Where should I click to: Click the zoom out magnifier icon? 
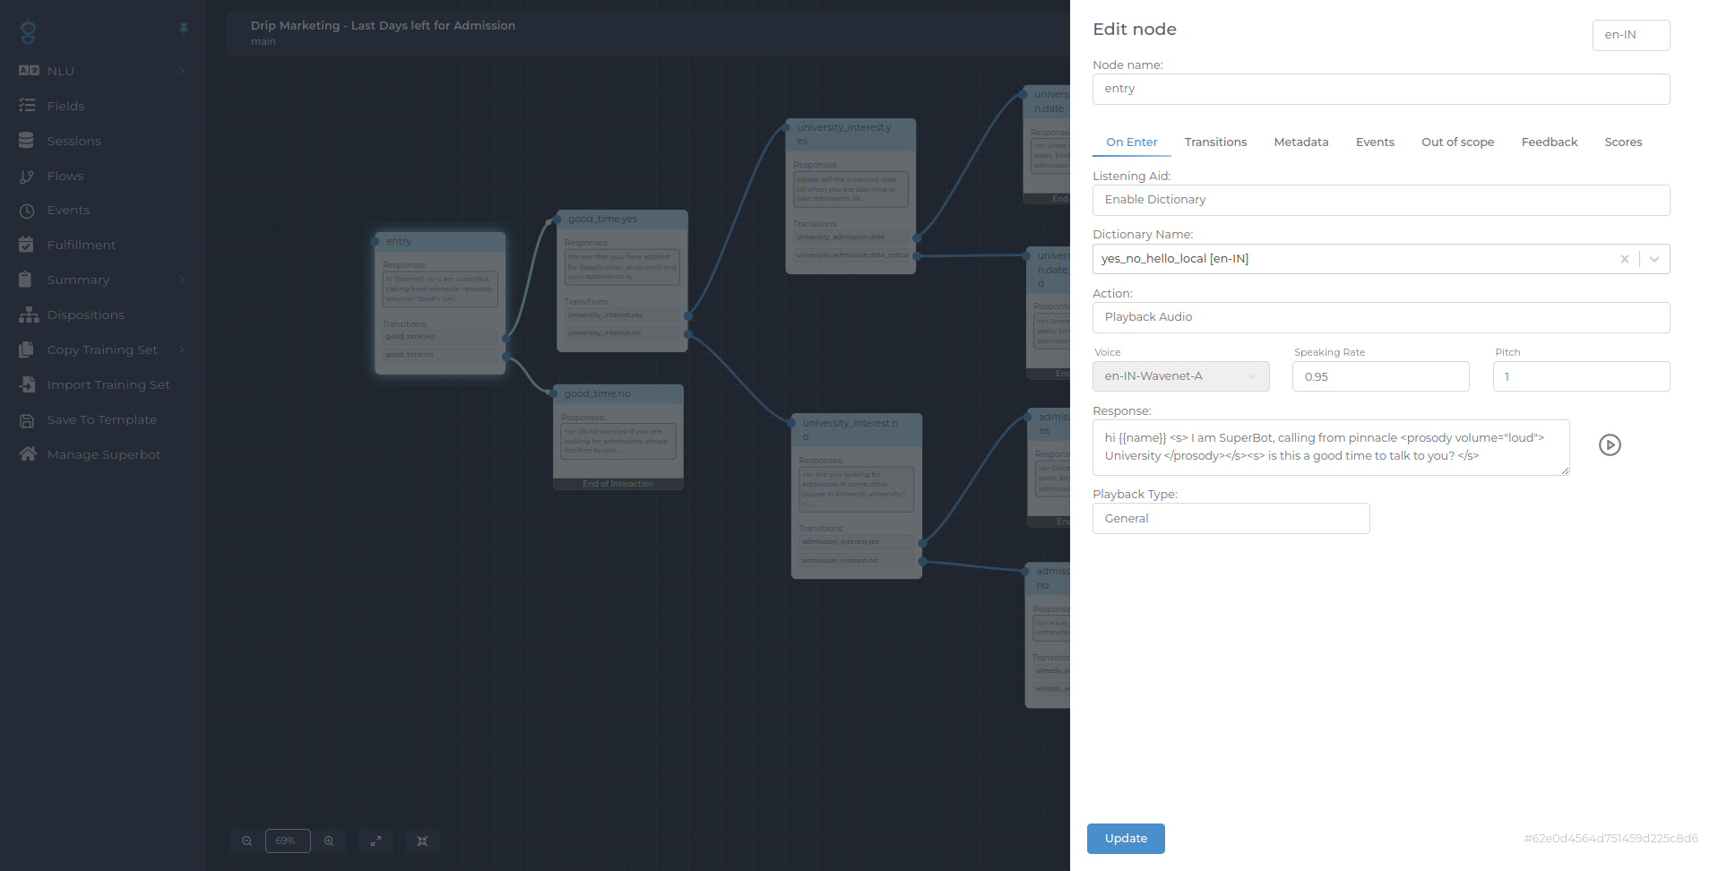click(x=246, y=841)
